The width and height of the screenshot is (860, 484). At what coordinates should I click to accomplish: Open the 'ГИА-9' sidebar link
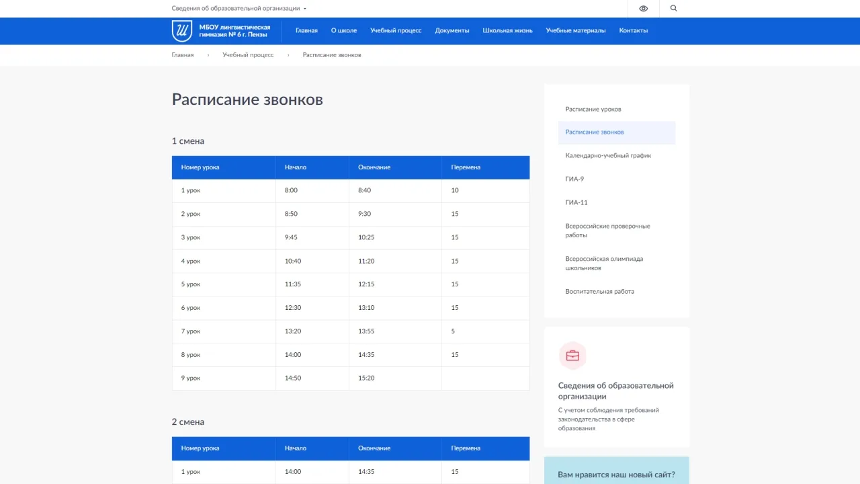coord(574,179)
